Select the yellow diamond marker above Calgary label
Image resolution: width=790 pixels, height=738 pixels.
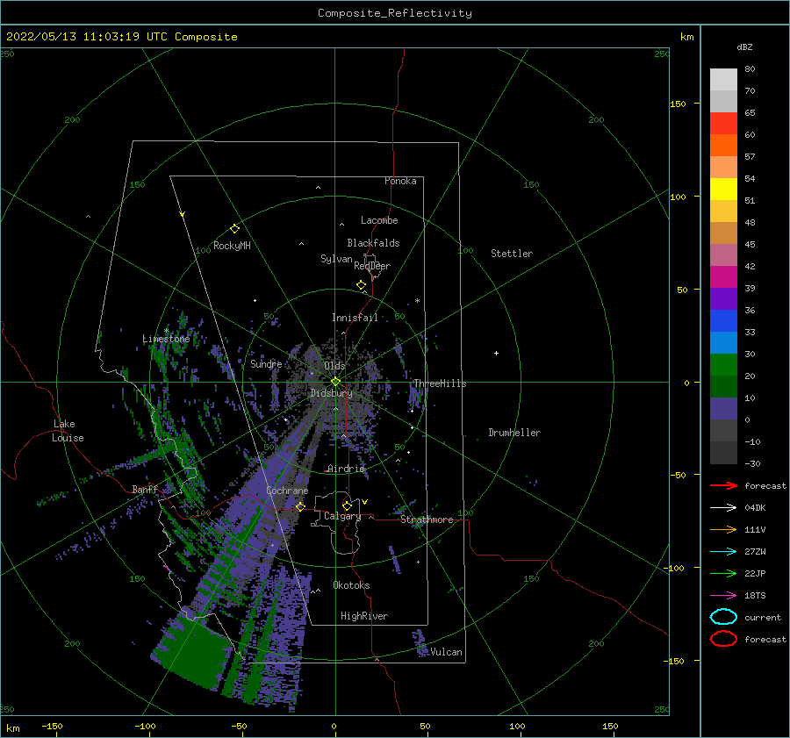pyautogui.click(x=347, y=505)
